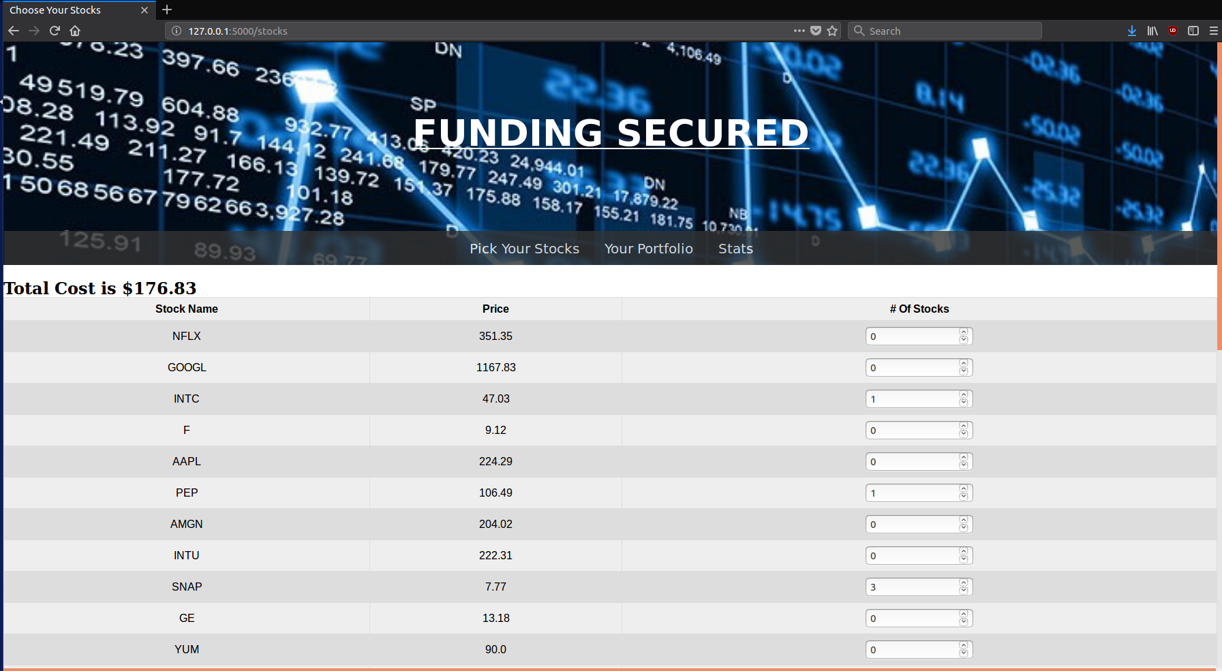Click the # Of Stocks column header
Screen dimensions: 1222x671
tap(919, 309)
